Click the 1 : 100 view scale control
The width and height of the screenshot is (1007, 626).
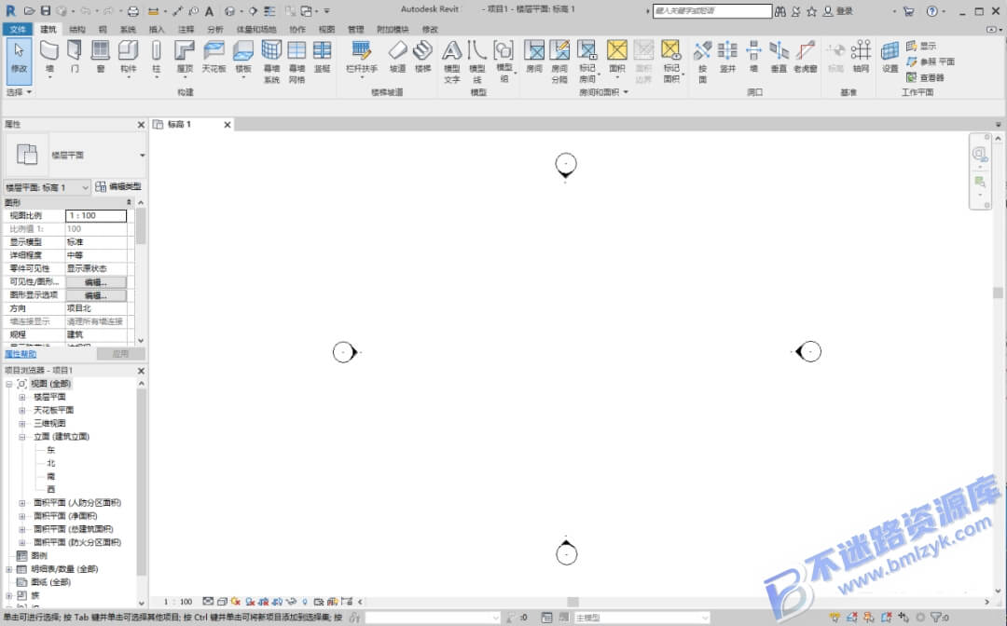click(178, 602)
